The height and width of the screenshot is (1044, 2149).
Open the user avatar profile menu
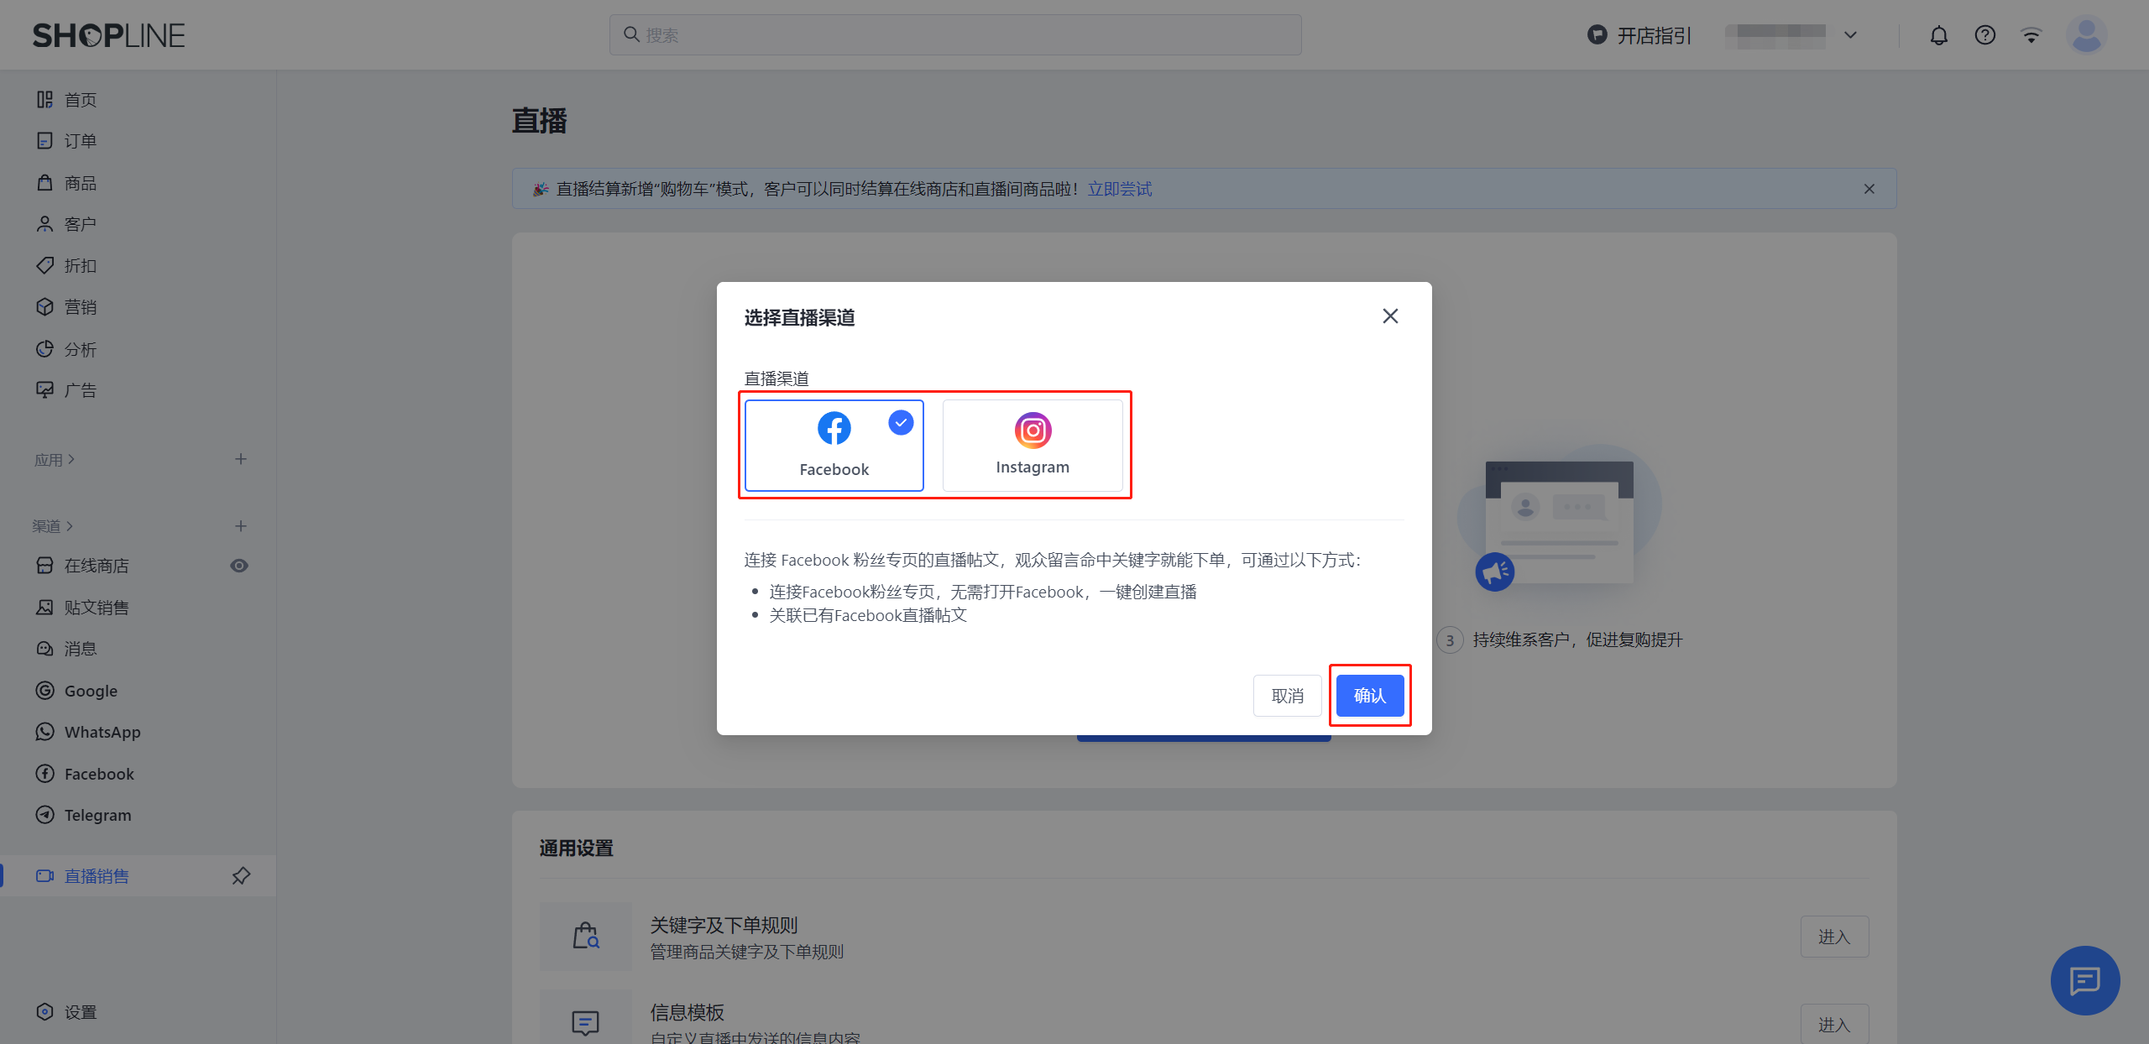tap(2086, 35)
